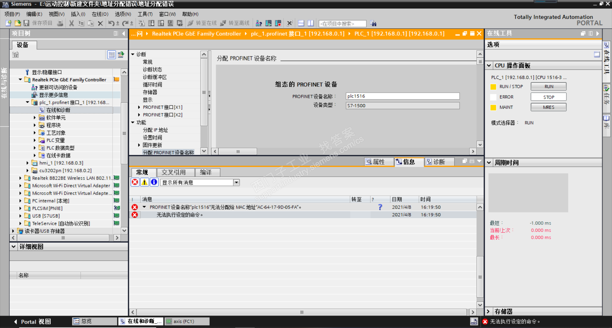Click the PROFINET设备名称 input field

pos(403,96)
